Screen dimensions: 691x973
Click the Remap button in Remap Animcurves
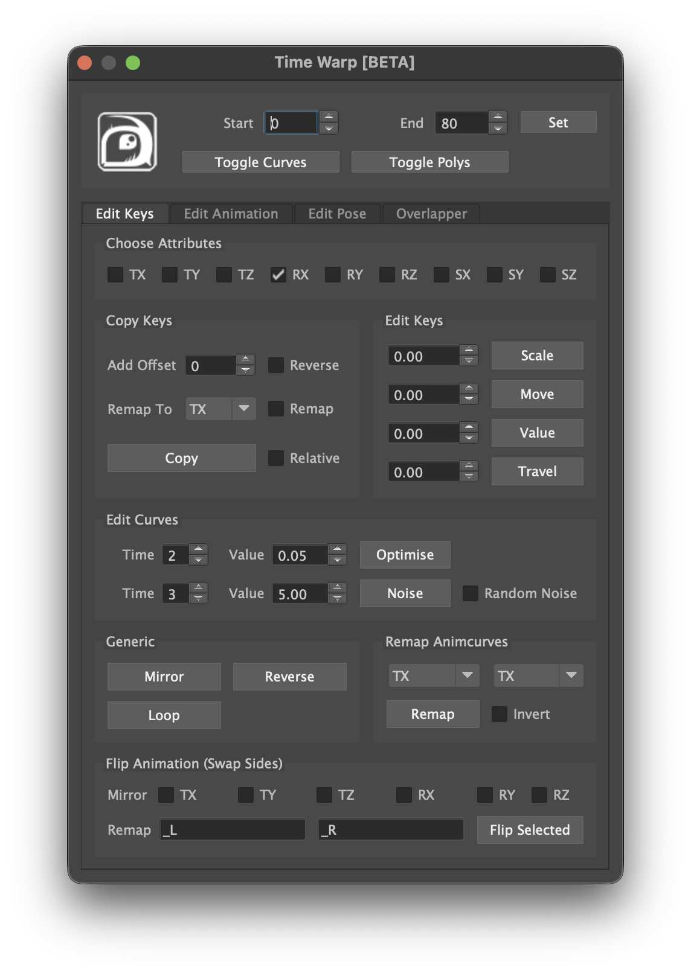click(x=433, y=714)
